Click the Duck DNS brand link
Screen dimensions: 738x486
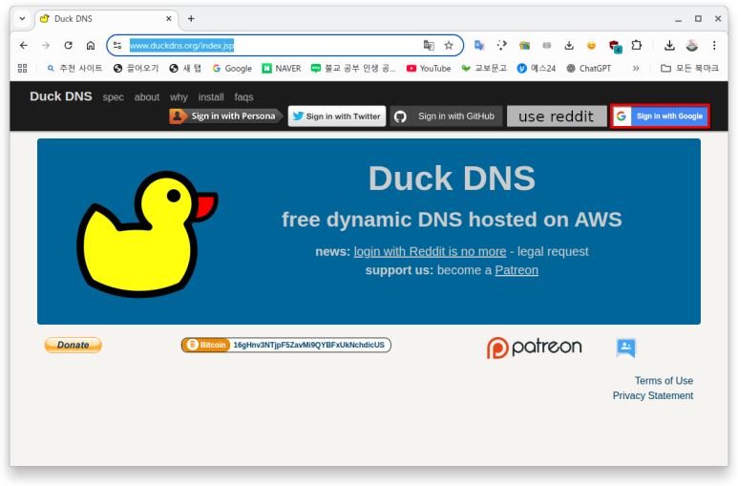pyautogui.click(x=61, y=96)
